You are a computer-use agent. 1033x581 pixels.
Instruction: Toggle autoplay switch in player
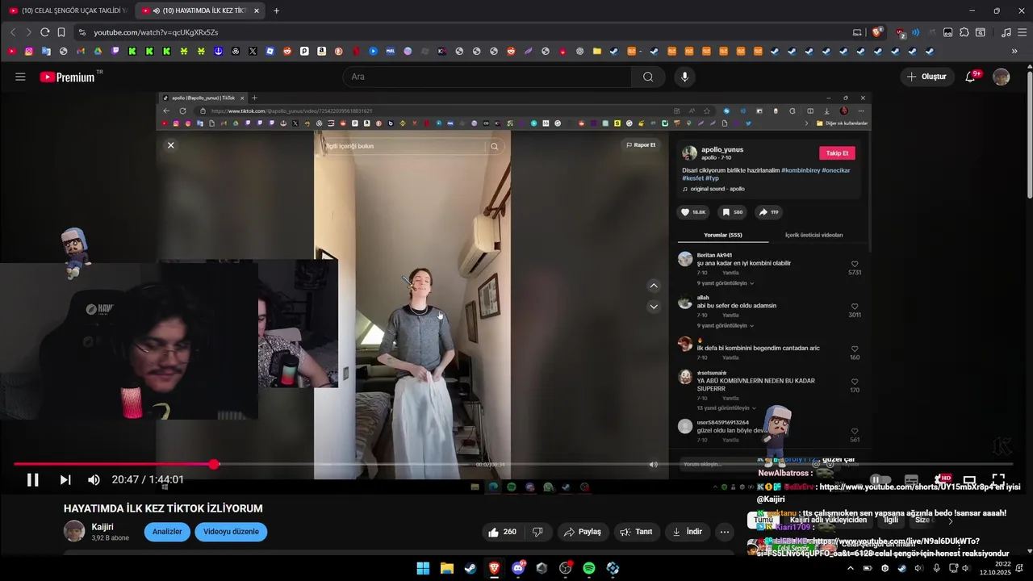tap(880, 479)
